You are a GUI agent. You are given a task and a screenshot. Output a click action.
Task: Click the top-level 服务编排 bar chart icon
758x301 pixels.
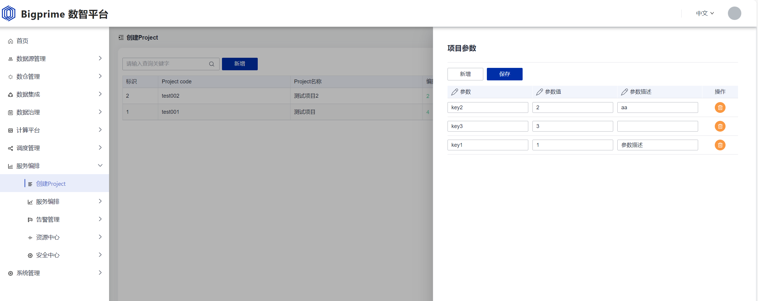(10, 166)
